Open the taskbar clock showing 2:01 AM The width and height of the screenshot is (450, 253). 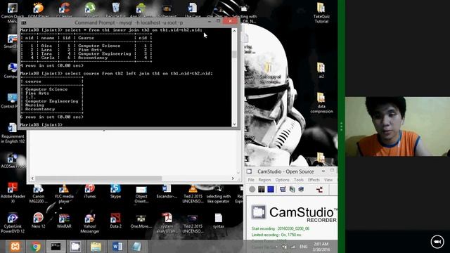click(x=321, y=247)
